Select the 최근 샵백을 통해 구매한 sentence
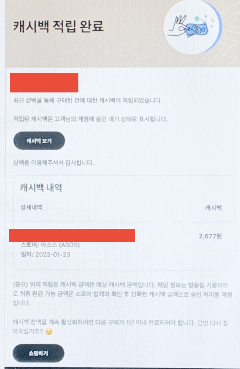240x369 pixels. click(x=88, y=100)
